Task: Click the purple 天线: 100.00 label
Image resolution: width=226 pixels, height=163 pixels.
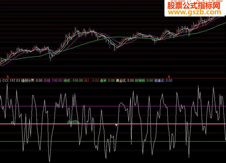Action: (x=53, y=81)
